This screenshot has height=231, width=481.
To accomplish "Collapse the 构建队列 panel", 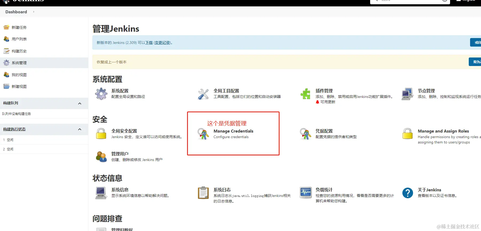I will point(80,103).
